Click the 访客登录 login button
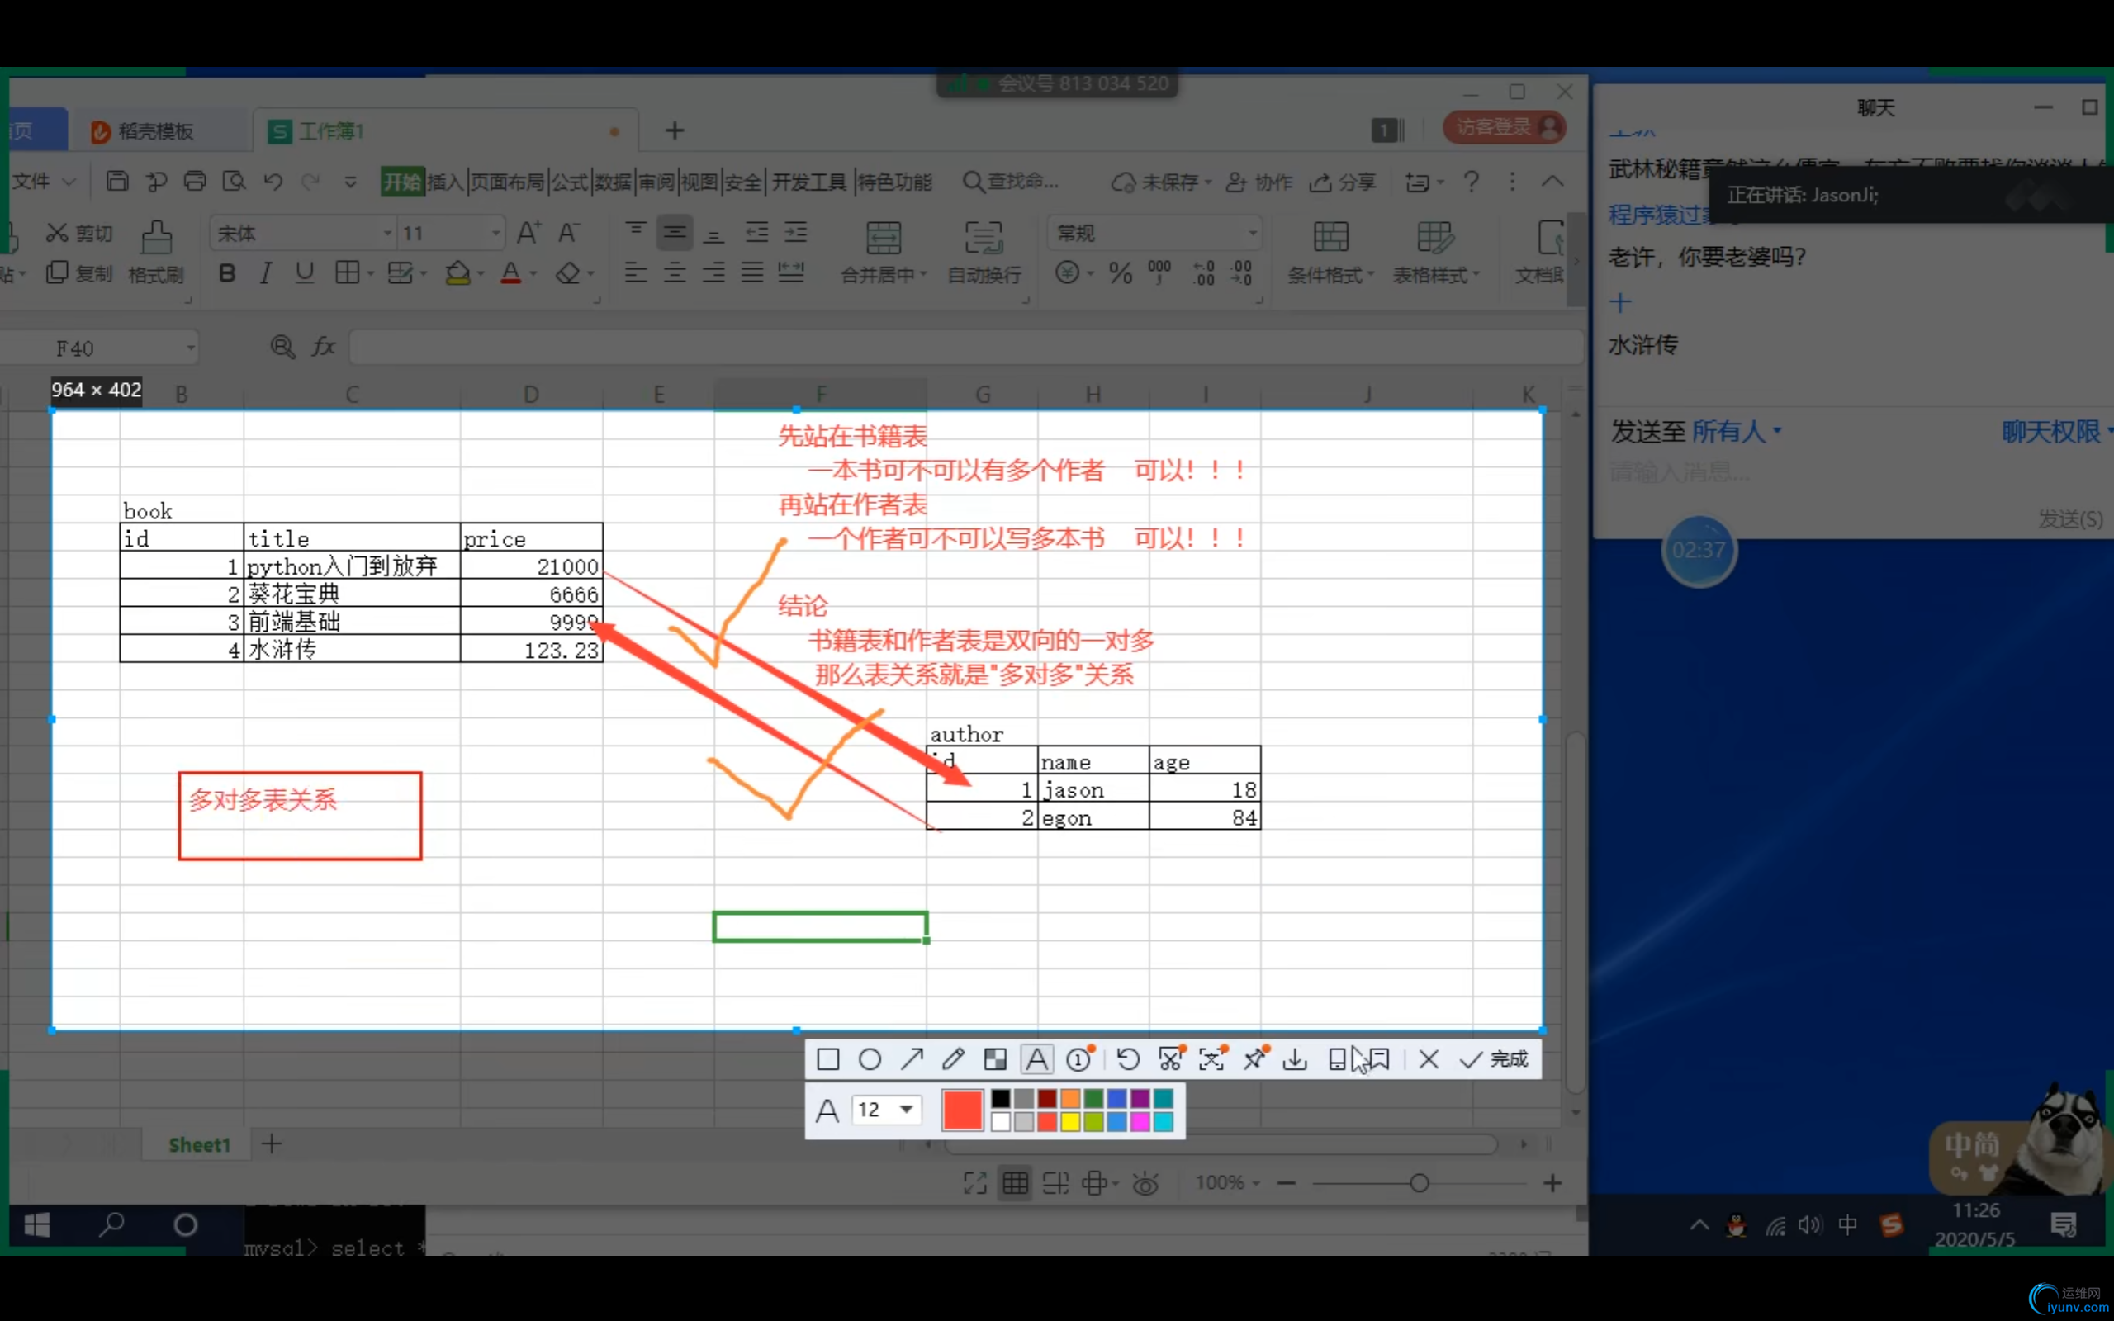Image resolution: width=2114 pixels, height=1321 pixels. pyautogui.click(x=1503, y=127)
